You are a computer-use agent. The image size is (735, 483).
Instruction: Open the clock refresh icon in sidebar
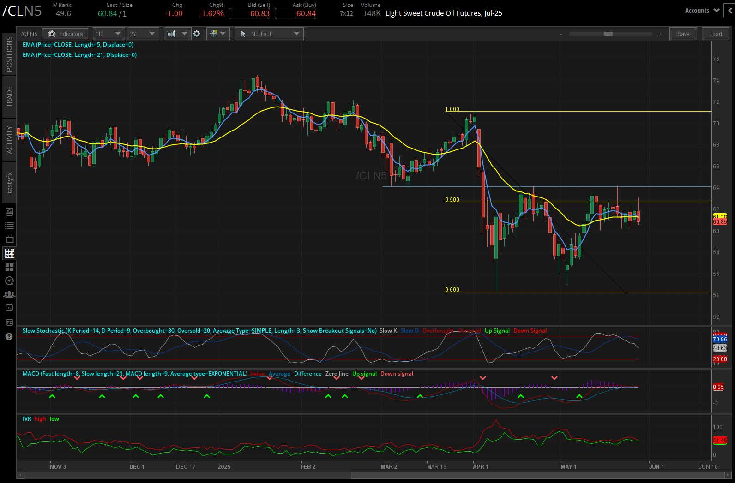[9, 280]
